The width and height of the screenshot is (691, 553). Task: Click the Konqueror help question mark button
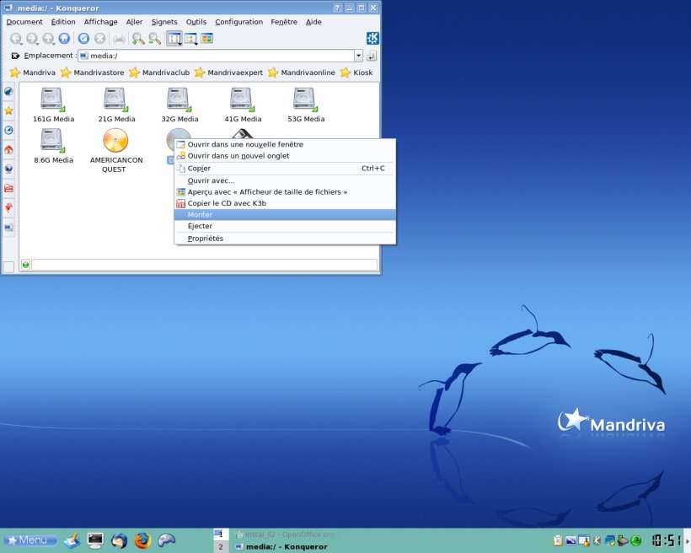click(x=338, y=8)
